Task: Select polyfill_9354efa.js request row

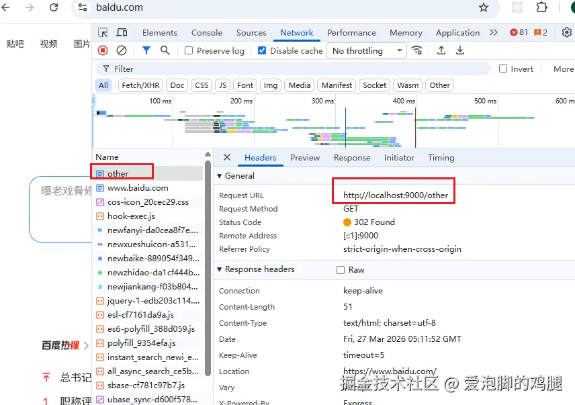Action: click(x=147, y=343)
